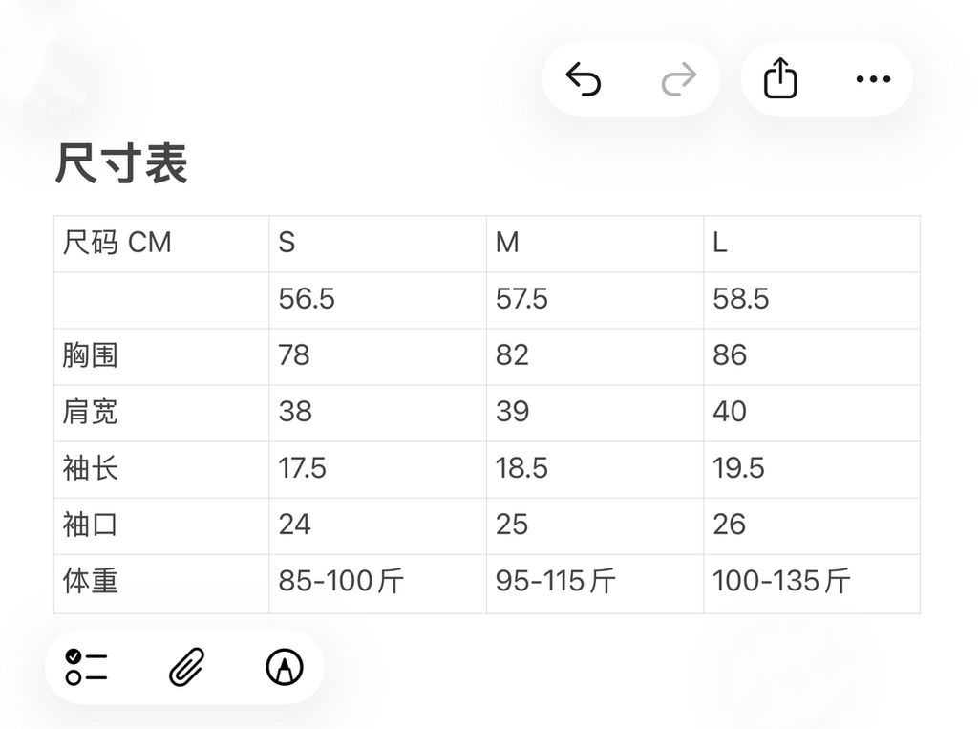The image size is (978, 729).
Task: Click the 袖长 row label
Action: tap(92, 469)
